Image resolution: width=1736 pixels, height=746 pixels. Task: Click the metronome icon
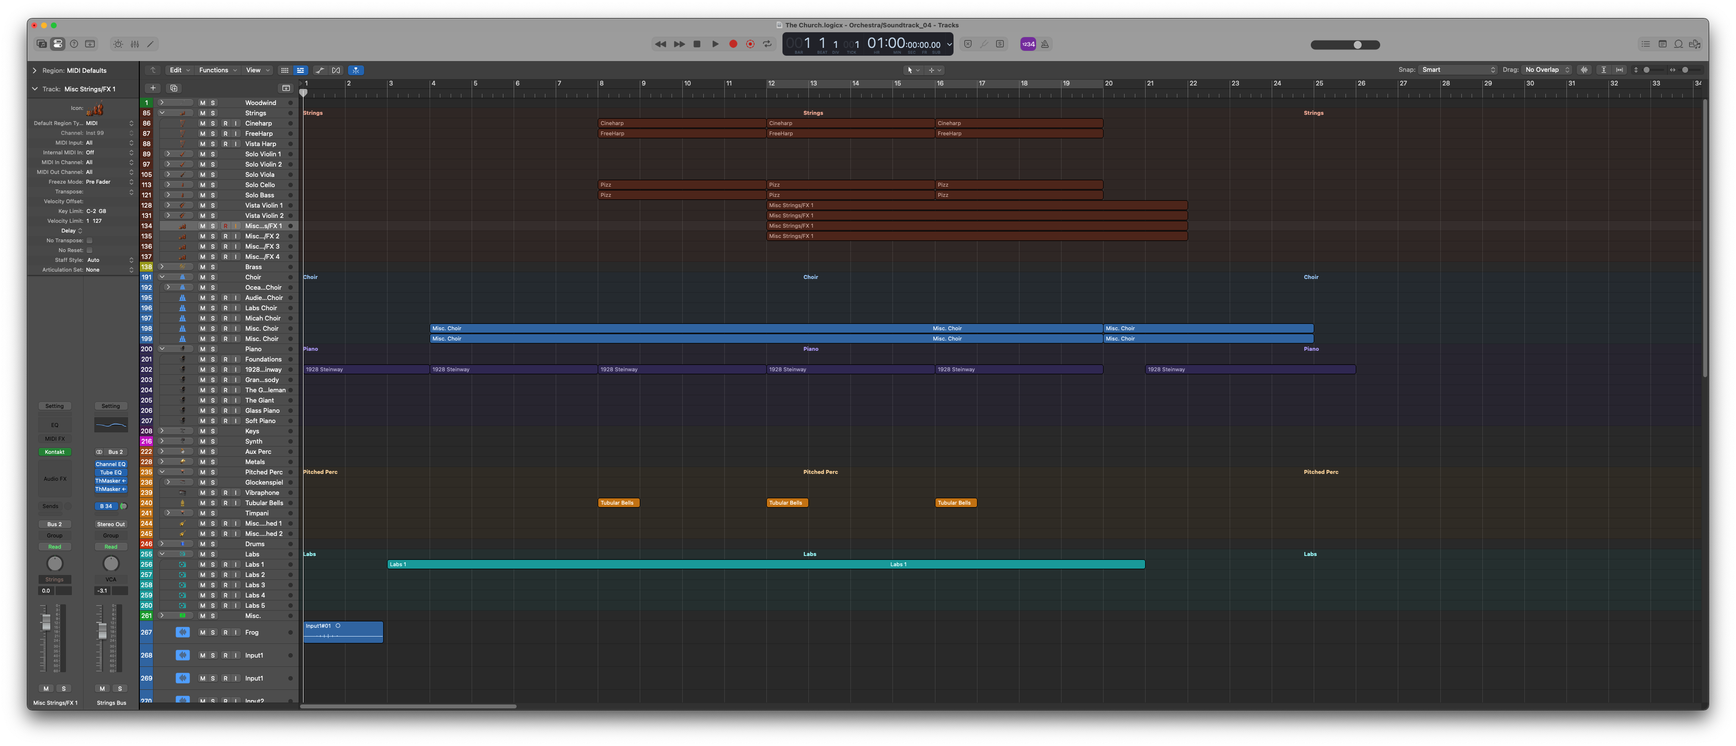1045,44
